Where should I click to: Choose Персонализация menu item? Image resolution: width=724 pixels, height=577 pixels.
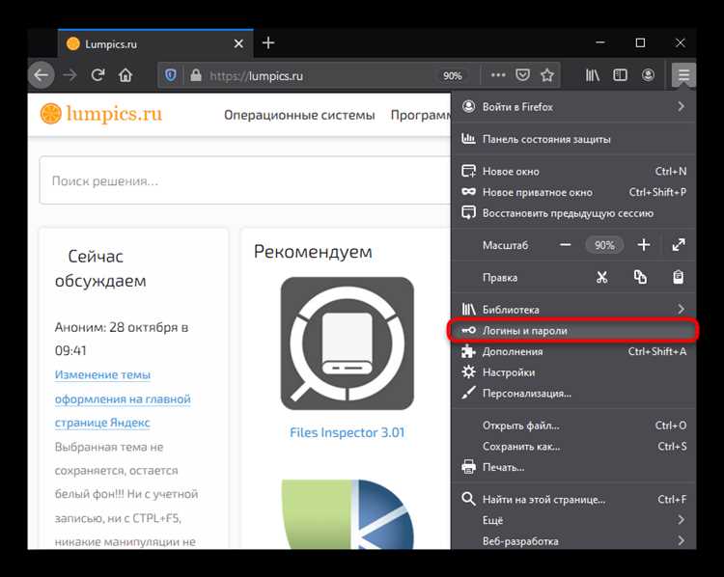(573, 394)
